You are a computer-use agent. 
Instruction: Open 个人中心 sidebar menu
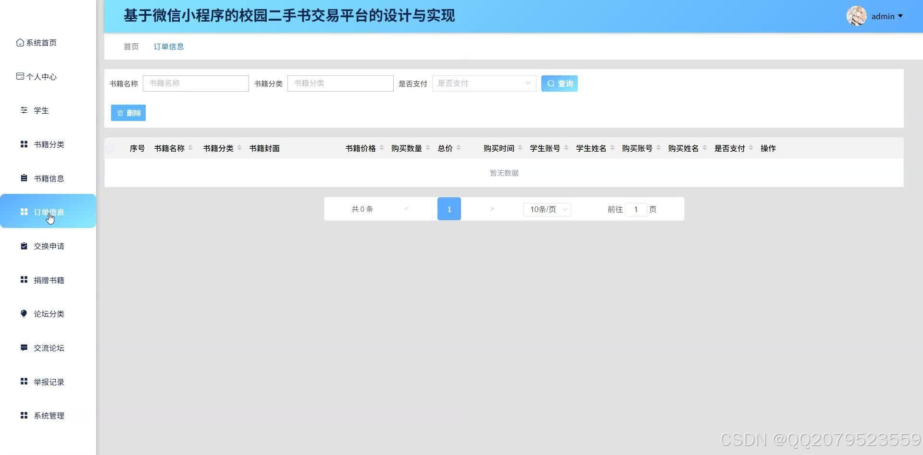coord(48,76)
